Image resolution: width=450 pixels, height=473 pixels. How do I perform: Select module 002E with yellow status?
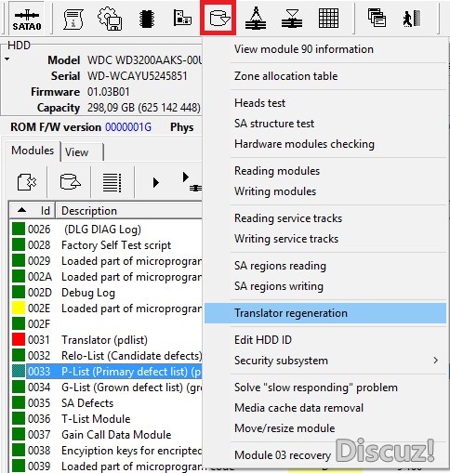click(x=107, y=309)
